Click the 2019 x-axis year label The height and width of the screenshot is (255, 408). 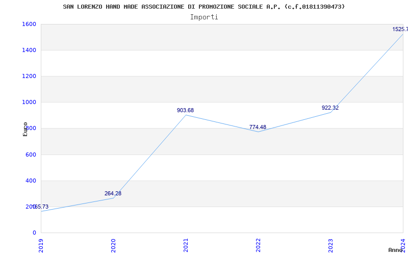pos(41,245)
